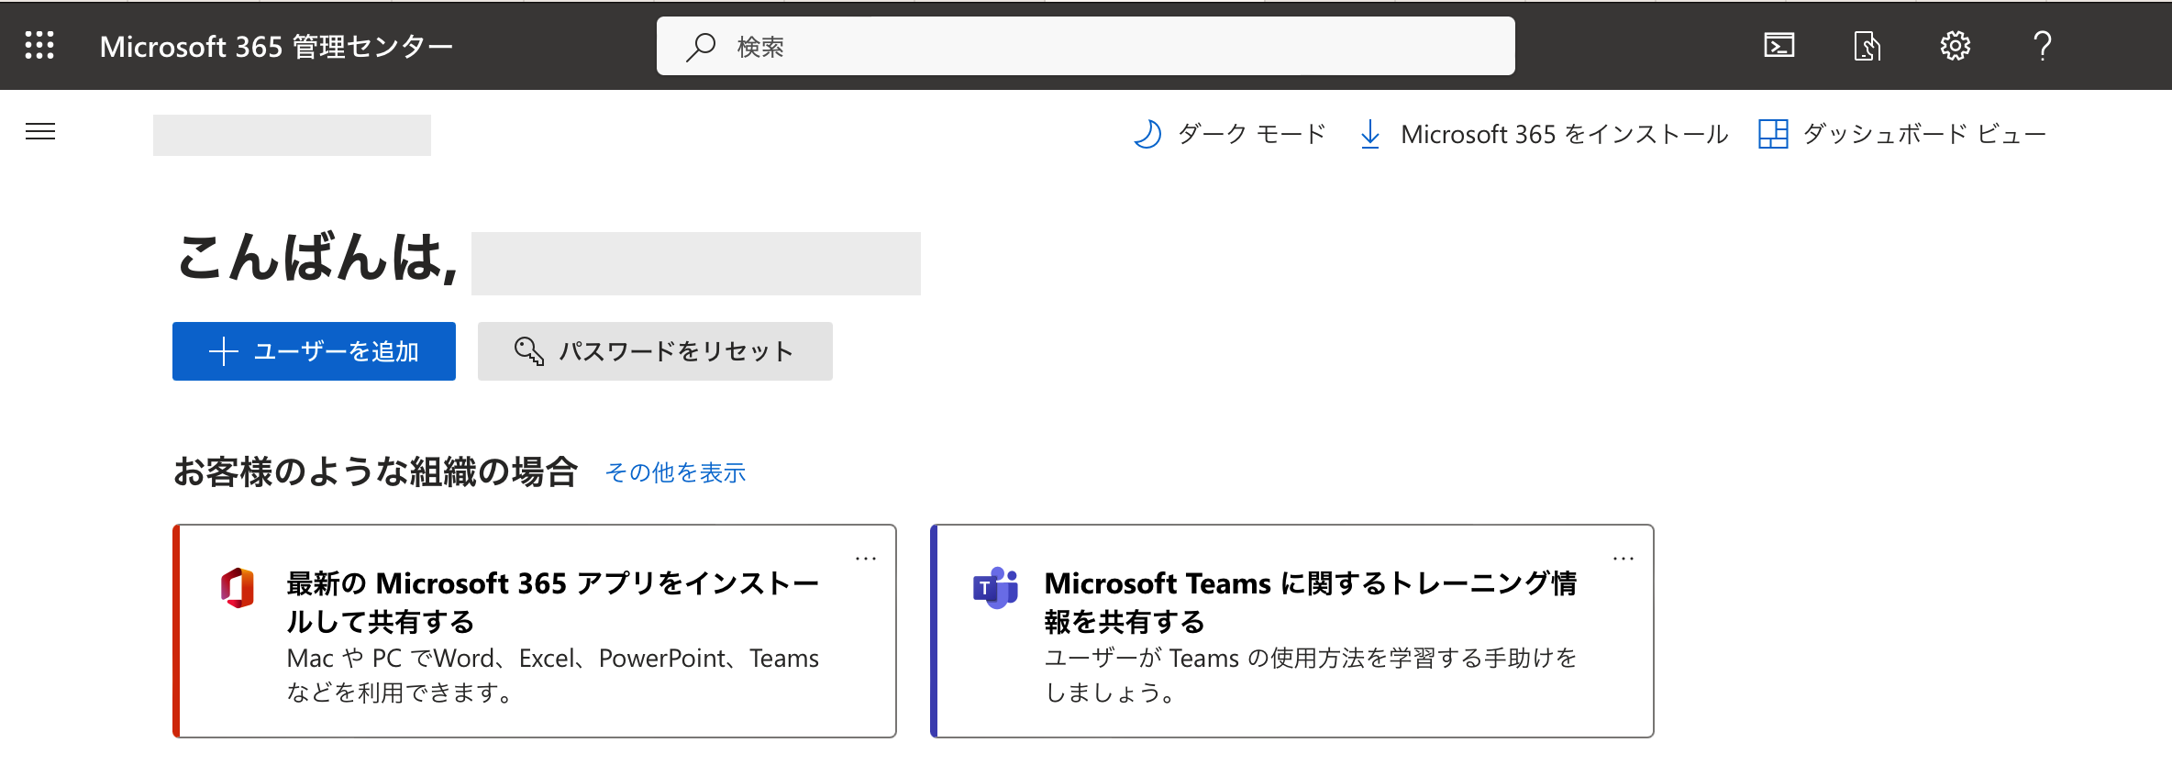Screen dimensions: 2172x776
Task: Click Microsoft 365 をインストール
Action: [x=1544, y=134]
